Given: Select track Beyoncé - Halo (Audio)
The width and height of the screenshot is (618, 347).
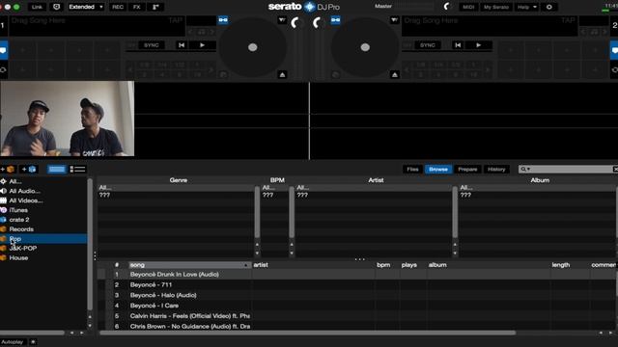Looking at the screenshot, I should (x=163, y=295).
